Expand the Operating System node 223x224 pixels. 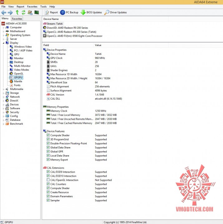pyautogui.click(x=3, y=35)
